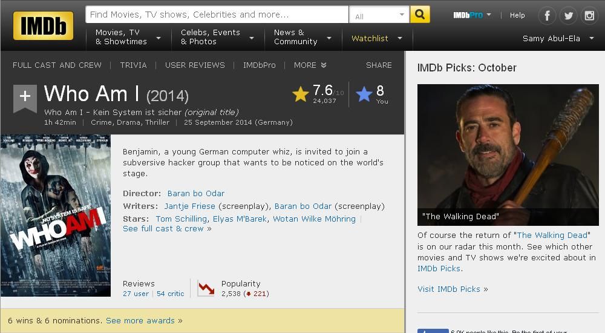Click the IMDb Picks: October heading
Screen dimensions: 605x333
coord(467,68)
